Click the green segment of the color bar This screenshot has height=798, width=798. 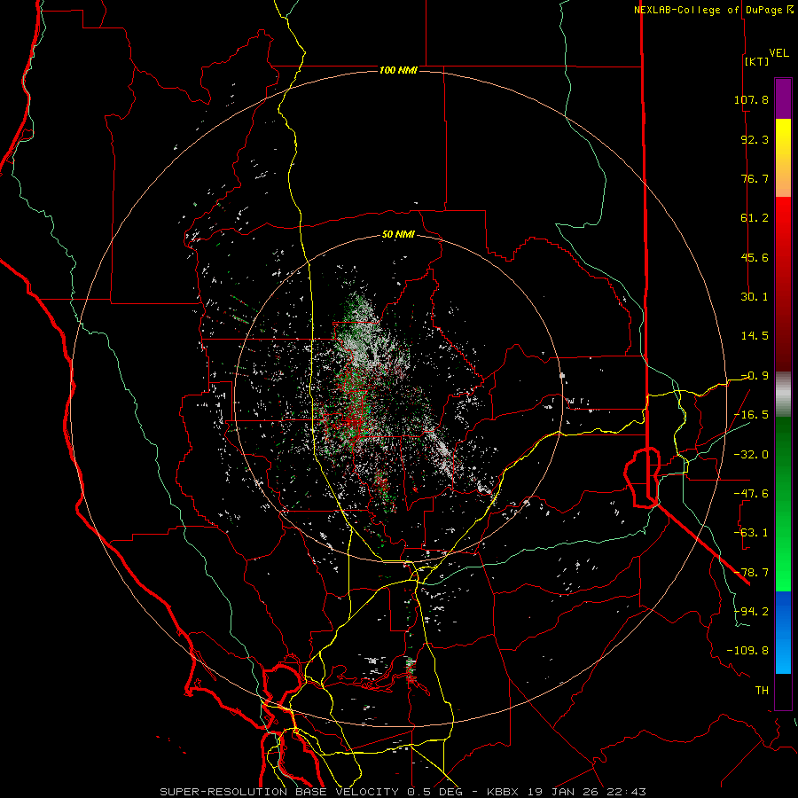[x=783, y=504]
